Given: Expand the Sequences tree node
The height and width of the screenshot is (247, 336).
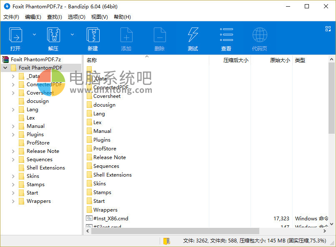Looking at the screenshot, I should pos(13,160).
